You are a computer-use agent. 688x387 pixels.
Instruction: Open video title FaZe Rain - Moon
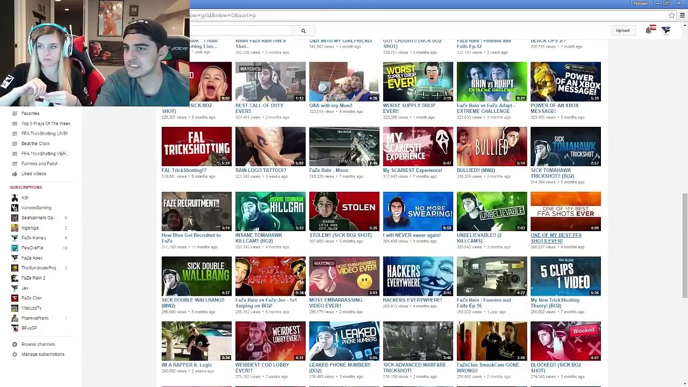tap(328, 170)
